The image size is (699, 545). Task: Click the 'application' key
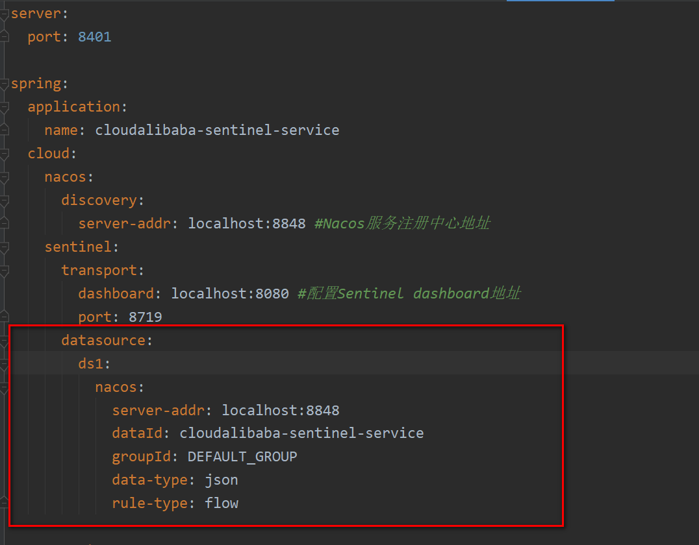point(73,107)
